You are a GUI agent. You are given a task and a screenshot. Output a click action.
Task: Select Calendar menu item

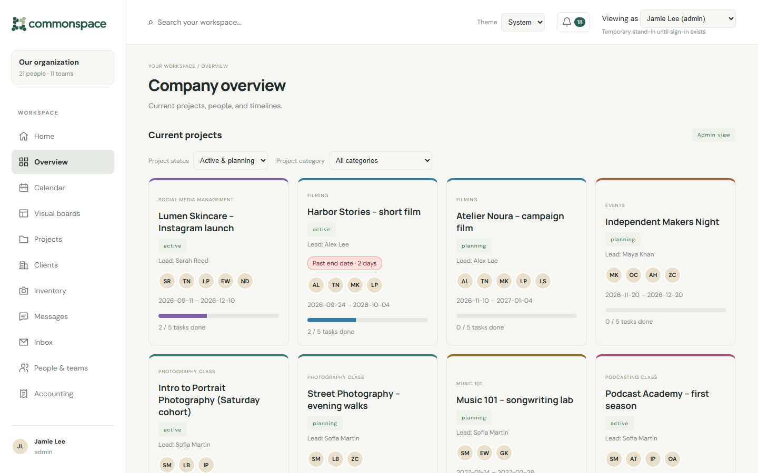pos(63,188)
